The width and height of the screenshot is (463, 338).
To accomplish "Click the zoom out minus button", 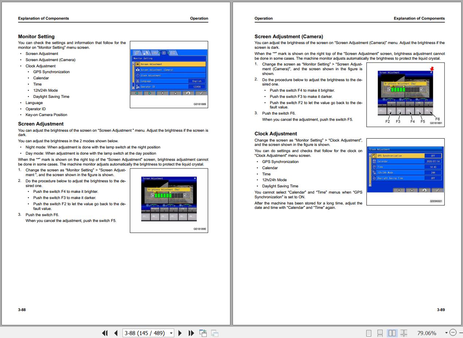I will click(453, 333).
